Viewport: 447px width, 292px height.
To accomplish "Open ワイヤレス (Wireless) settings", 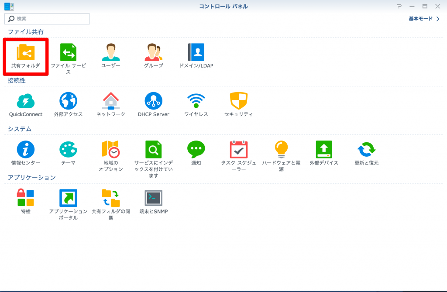I will tap(196, 105).
